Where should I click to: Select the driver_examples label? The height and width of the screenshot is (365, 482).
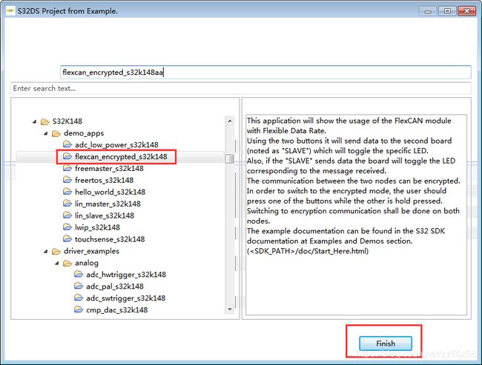coord(91,251)
